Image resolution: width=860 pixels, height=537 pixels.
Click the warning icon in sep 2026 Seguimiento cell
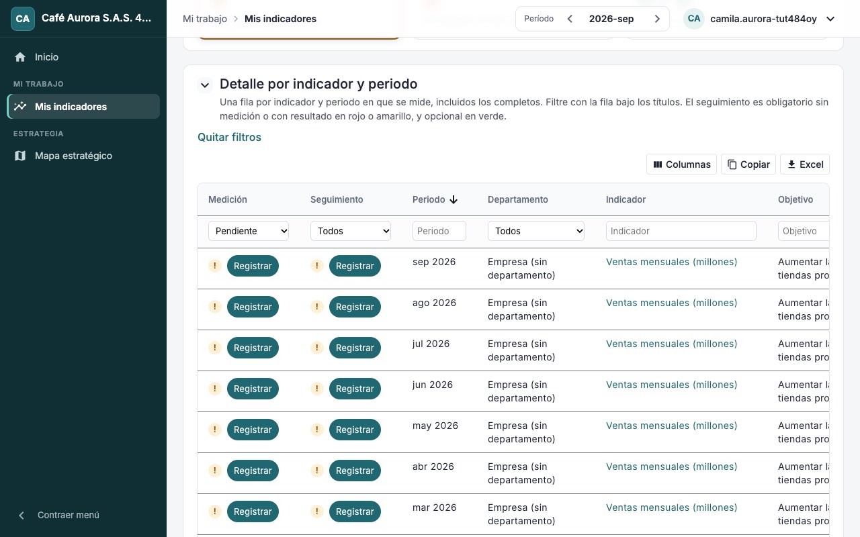point(317,266)
